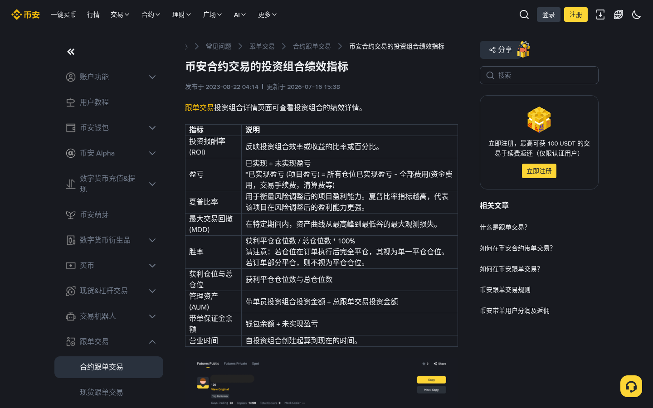Click the 用户教程 sidebar item
The image size is (653, 408).
point(109,102)
